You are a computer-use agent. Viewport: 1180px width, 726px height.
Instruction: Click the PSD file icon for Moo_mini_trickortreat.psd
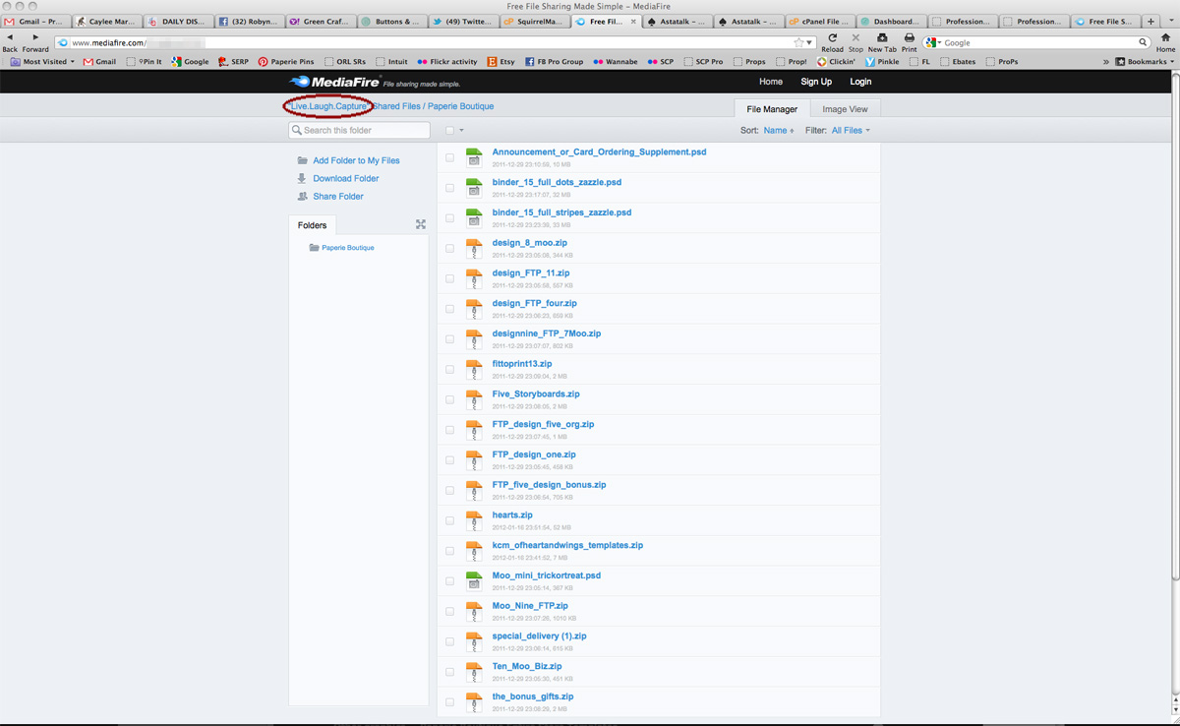point(474,580)
